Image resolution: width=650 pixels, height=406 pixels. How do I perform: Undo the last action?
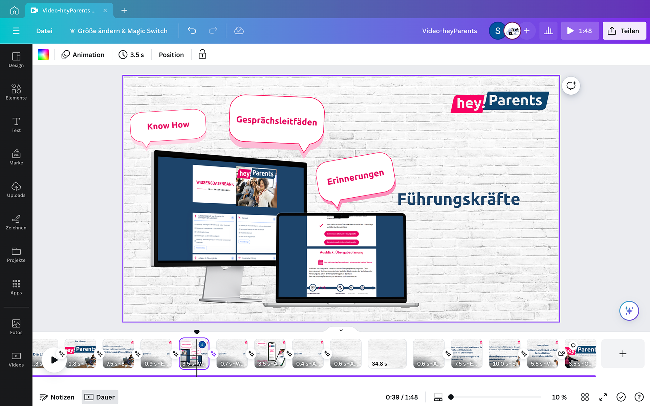point(192,31)
